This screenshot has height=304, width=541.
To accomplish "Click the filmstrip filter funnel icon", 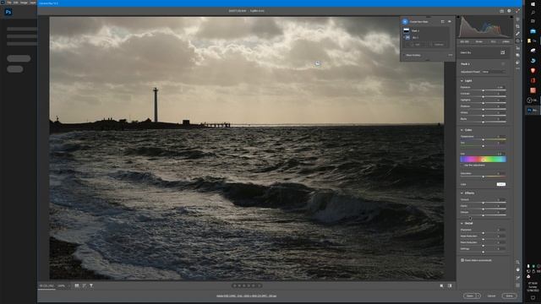I will tap(91, 285).
